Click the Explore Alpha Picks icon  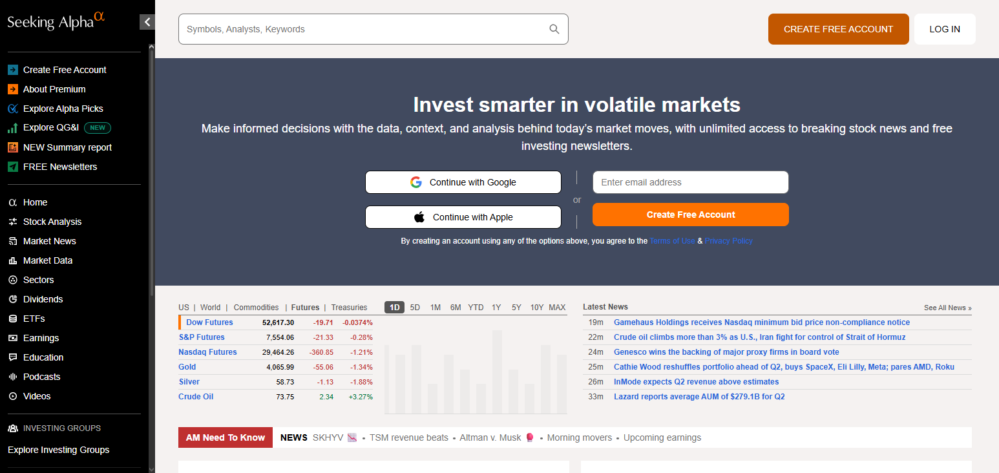(x=12, y=109)
